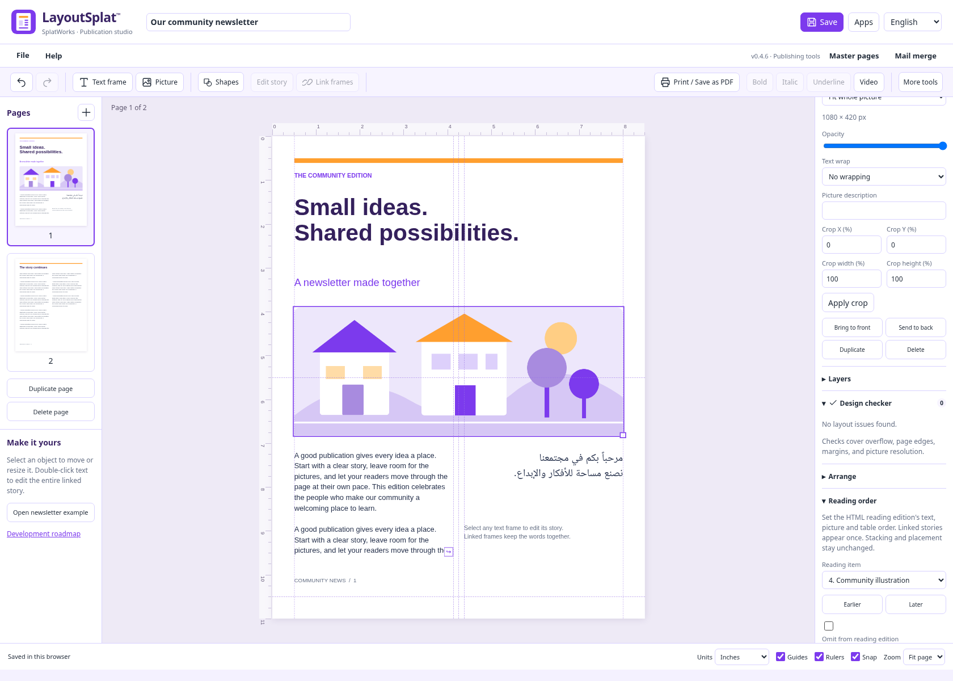Open newsletter example
Screen dimensions: 953x681
click(x=50, y=512)
